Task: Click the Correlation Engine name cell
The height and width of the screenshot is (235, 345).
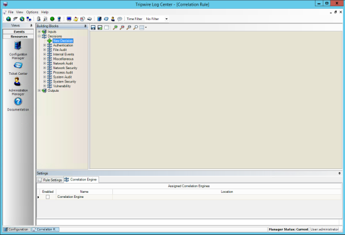Action: (84, 197)
